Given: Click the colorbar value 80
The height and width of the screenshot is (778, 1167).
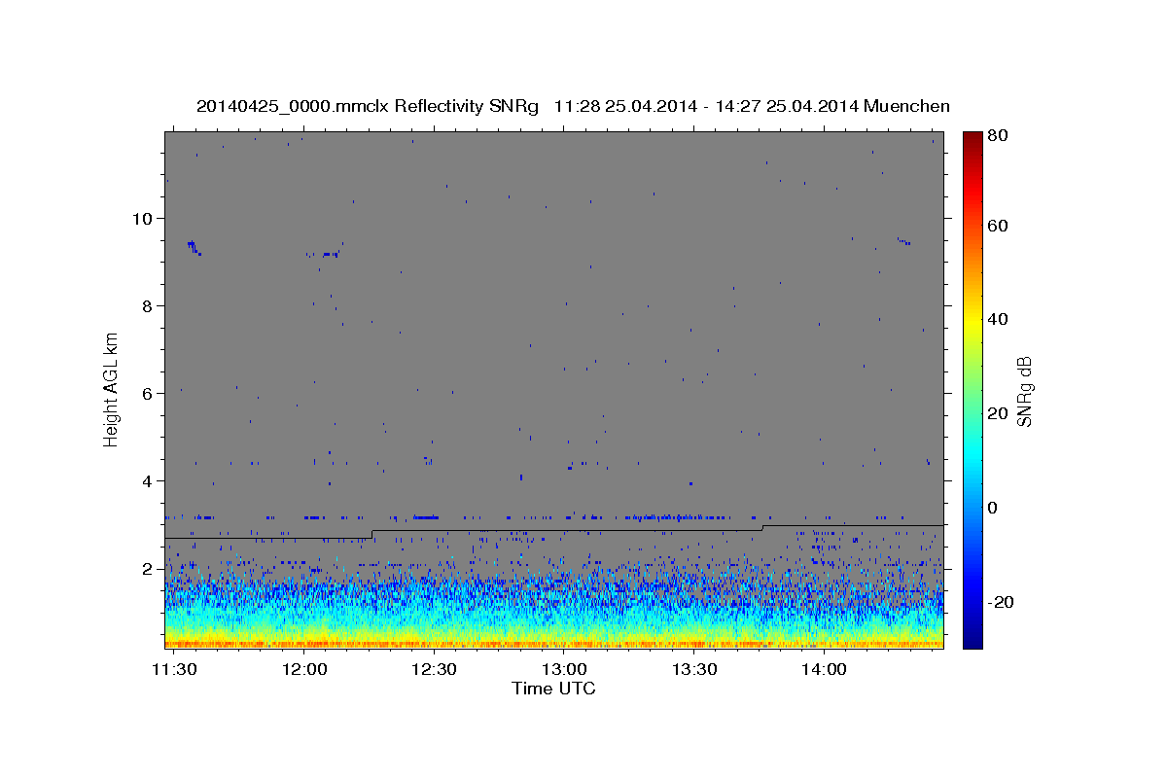Looking at the screenshot, I should (x=998, y=136).
